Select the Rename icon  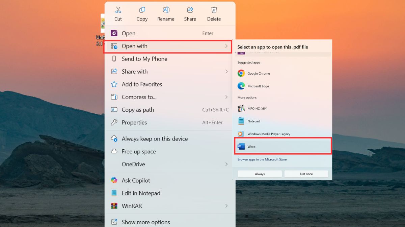pyautogui.click(x=166, y=10)
